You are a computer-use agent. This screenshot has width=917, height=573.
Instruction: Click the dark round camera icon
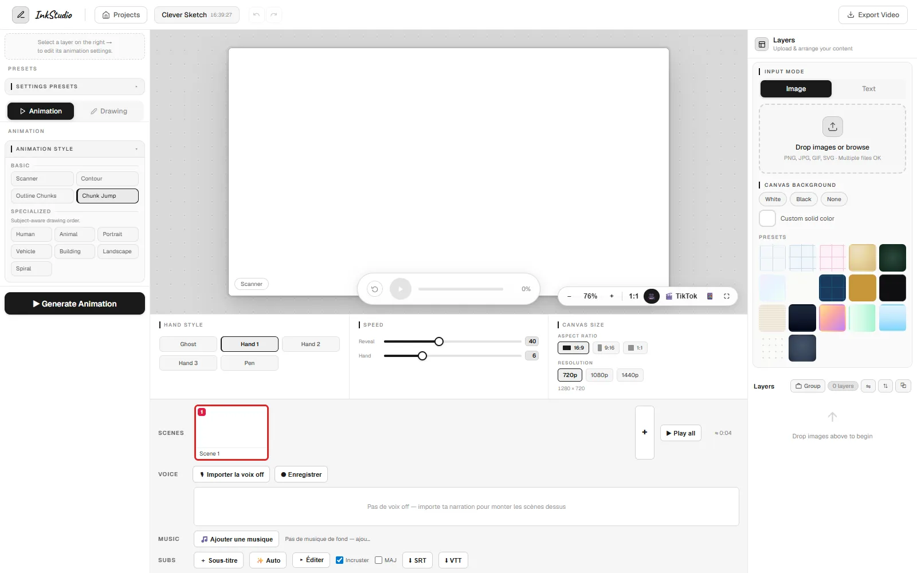tap(652, 296)
